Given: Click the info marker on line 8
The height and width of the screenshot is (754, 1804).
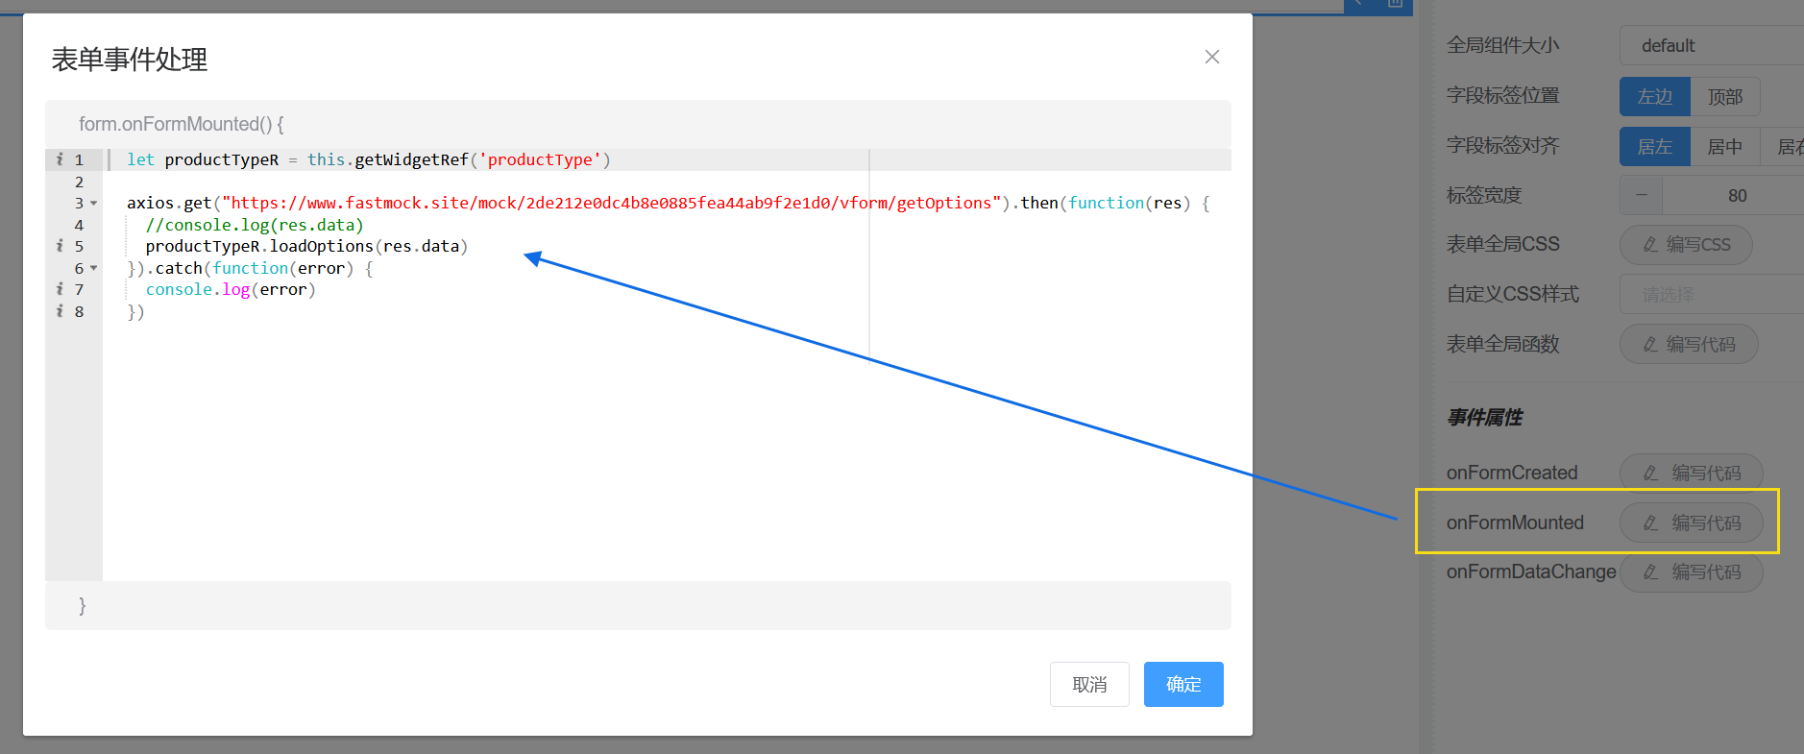Looking at the screenshot, I should point(60,311).
